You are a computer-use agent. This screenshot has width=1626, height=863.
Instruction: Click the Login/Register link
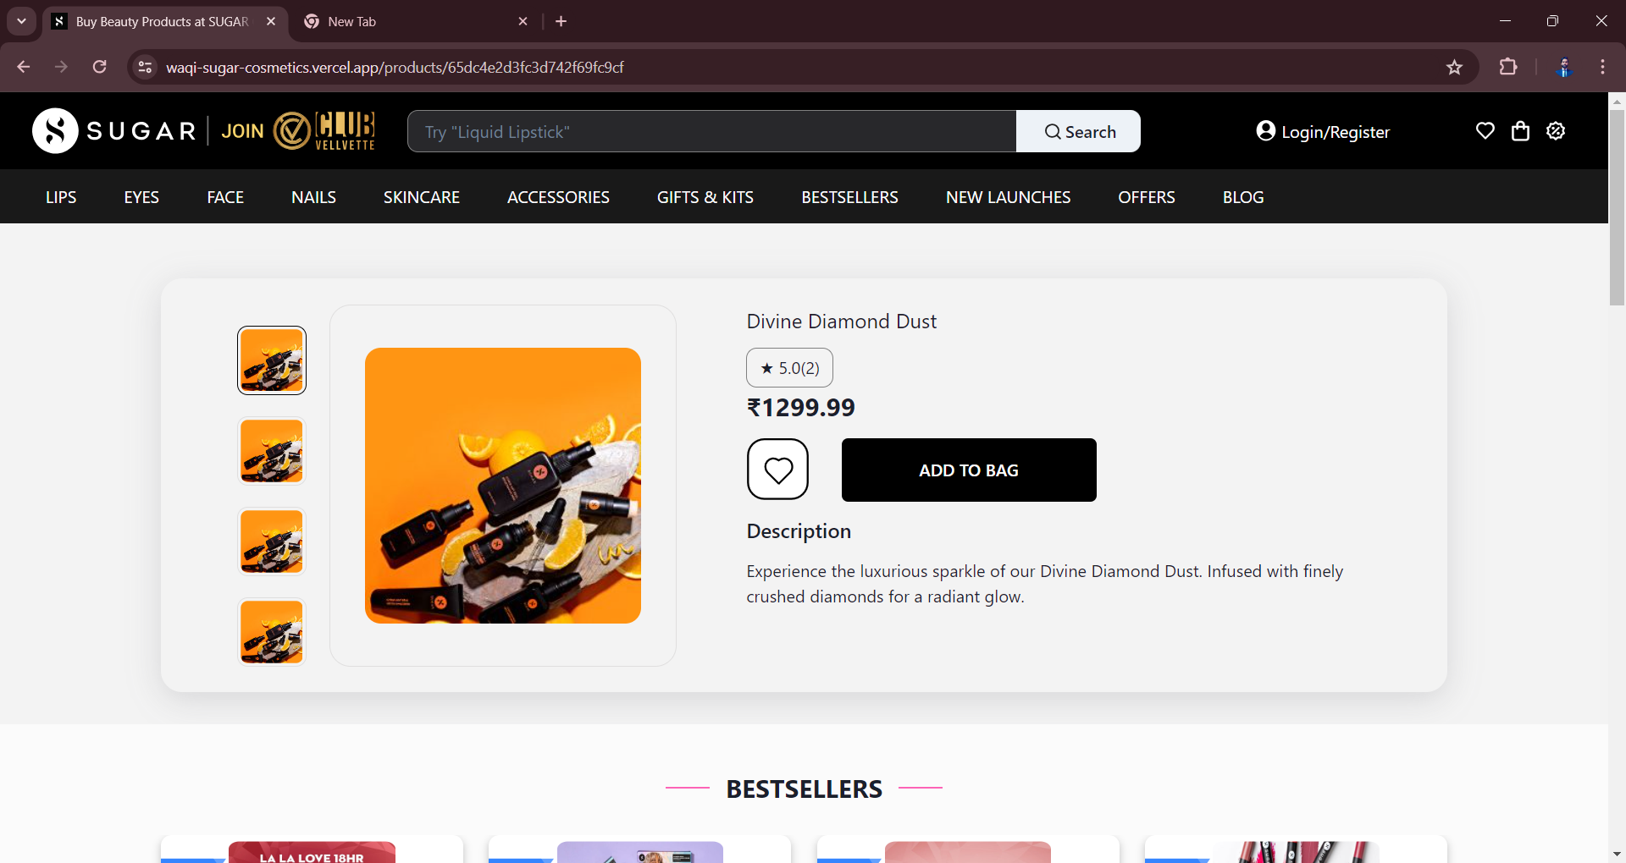coord(1323,131)
